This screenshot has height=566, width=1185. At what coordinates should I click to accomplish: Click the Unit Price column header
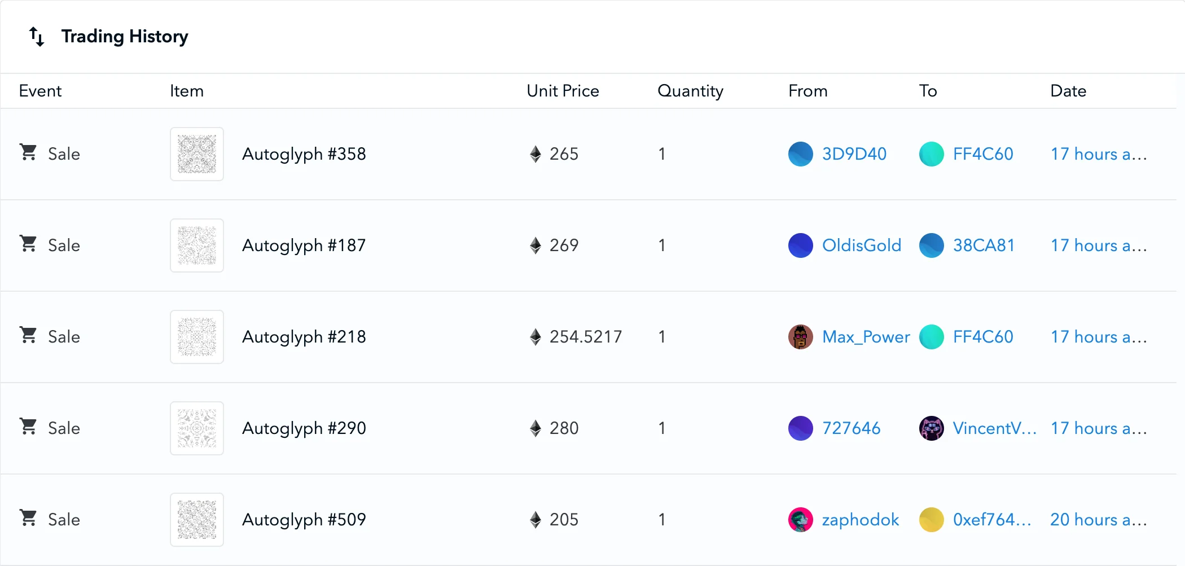pos(563,91)
